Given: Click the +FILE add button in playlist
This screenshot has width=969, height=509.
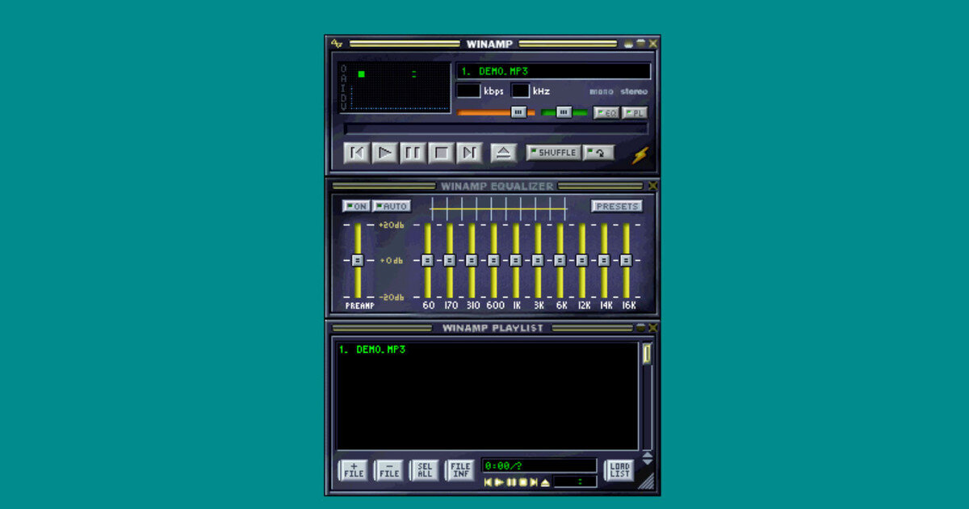Looking at the screenshot, I should [354, 470].
